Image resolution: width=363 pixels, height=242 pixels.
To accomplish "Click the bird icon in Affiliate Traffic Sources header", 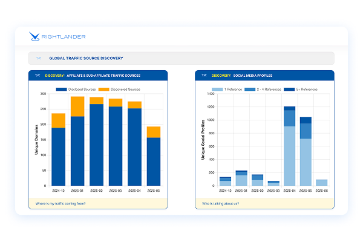I will pos(38,76).
